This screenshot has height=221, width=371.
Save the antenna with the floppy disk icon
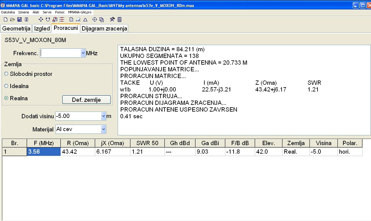(x=19, y=20)
